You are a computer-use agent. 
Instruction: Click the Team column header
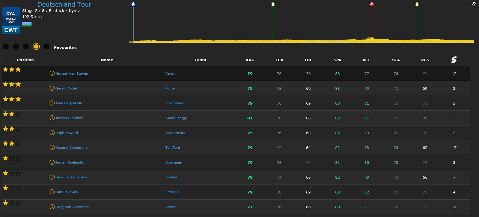coord(200,60)
